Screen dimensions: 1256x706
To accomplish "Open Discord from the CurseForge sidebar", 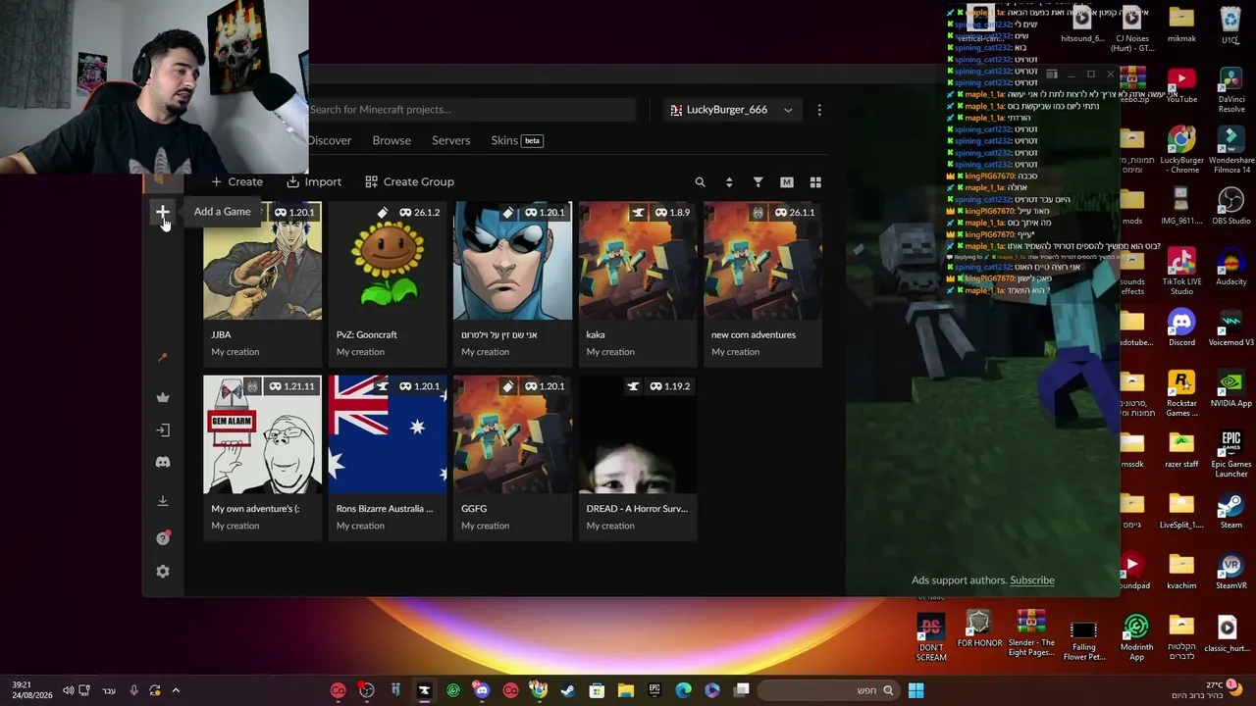I will [x=163, y=462].
